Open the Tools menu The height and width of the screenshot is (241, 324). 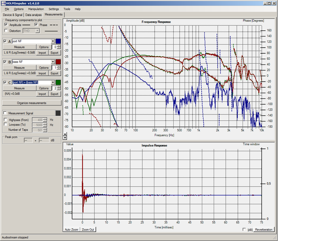tap(67, 9)
